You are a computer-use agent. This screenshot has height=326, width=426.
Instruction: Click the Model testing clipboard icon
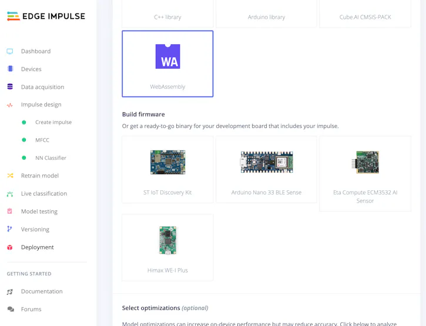click(x=9, y=211)
